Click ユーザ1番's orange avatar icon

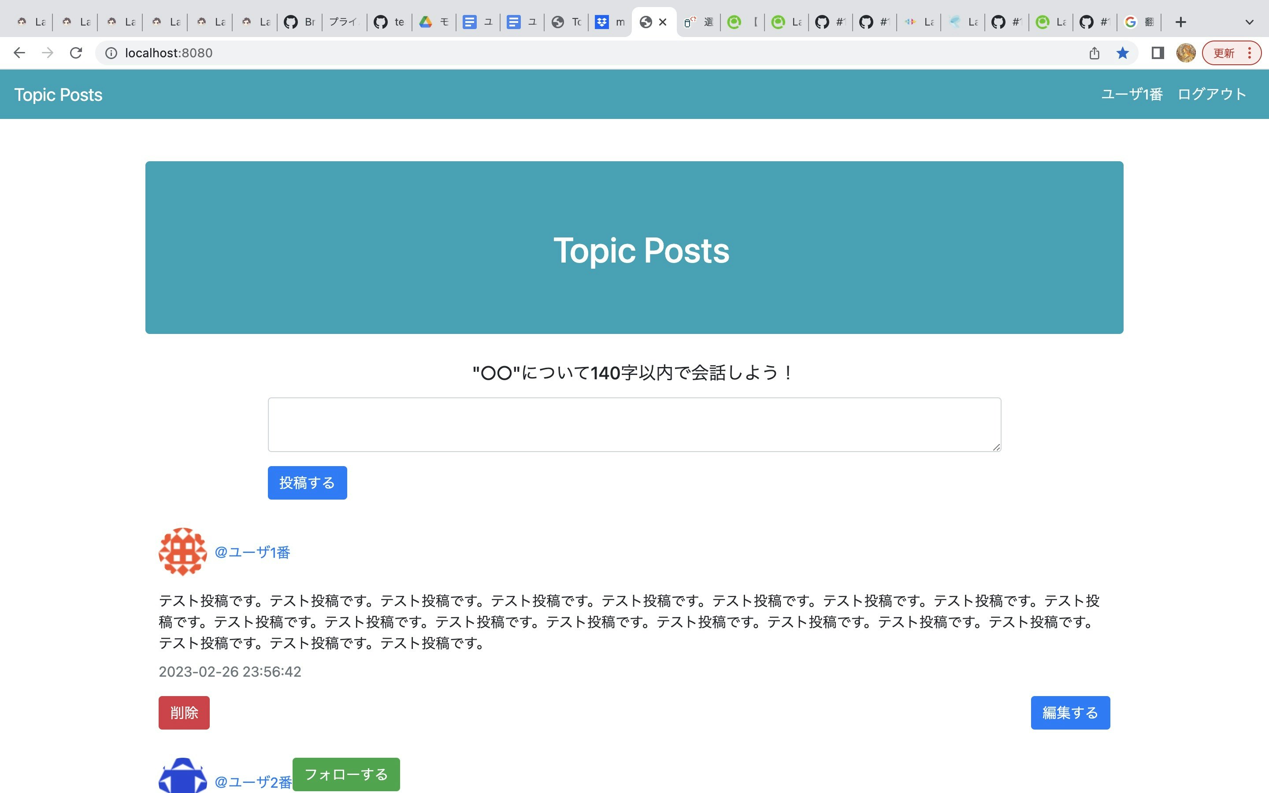click(x=182, y=552)
